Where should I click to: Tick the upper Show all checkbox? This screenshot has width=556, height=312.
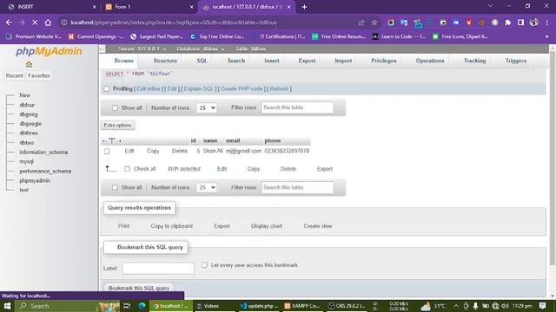115,107
